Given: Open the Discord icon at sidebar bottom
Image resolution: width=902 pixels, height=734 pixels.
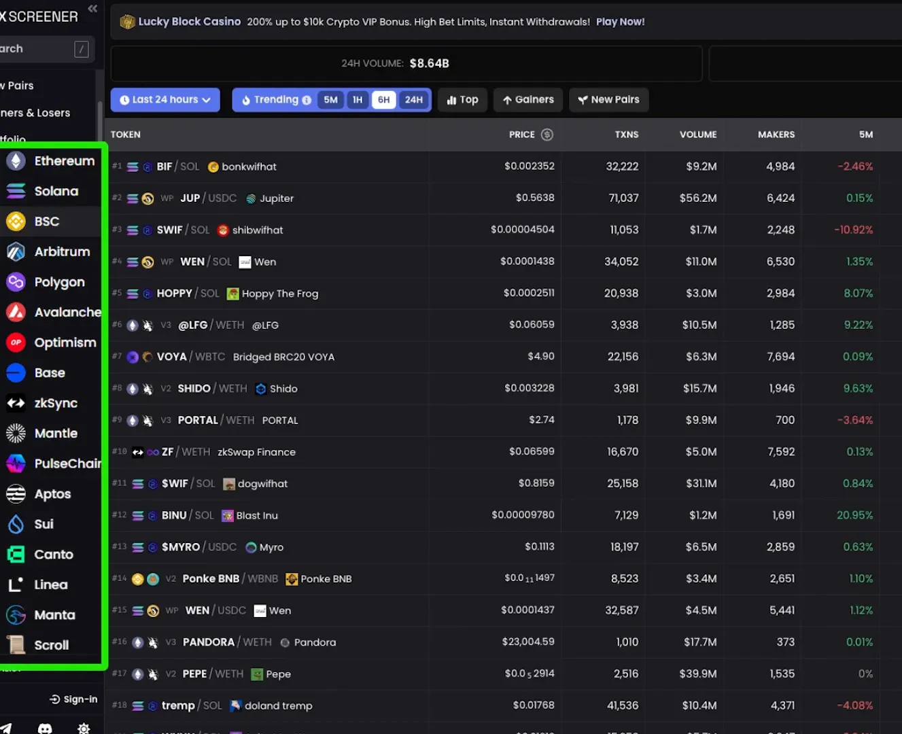Looking at the screenshot, I should coord(45,729).
